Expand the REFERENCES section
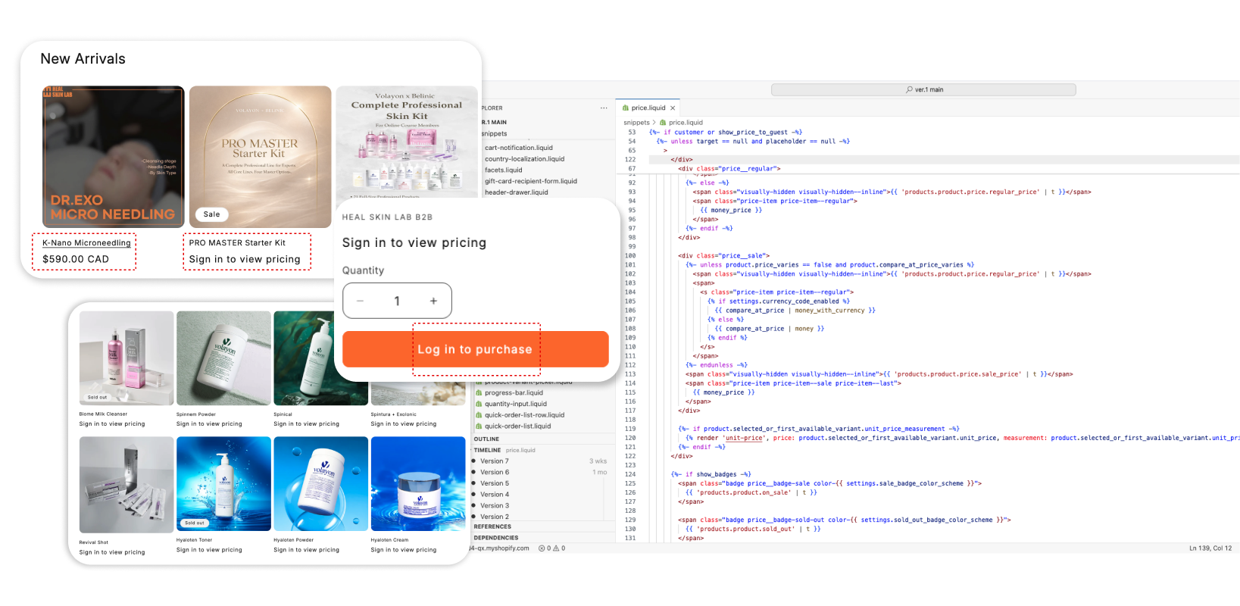 492,526
